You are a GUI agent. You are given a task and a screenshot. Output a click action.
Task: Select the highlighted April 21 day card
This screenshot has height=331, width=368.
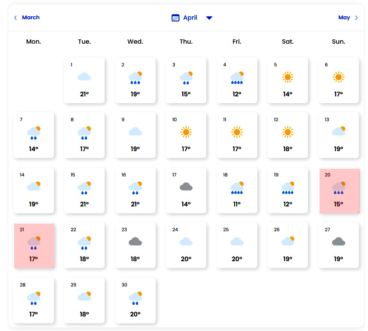34,246
